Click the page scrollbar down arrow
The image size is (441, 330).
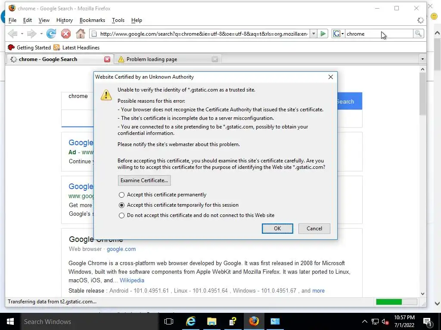point(422,294)
